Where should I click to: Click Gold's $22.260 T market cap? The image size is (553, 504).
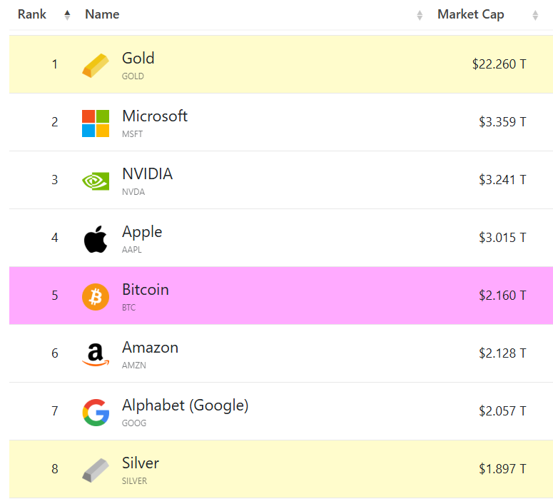(499, 64)
